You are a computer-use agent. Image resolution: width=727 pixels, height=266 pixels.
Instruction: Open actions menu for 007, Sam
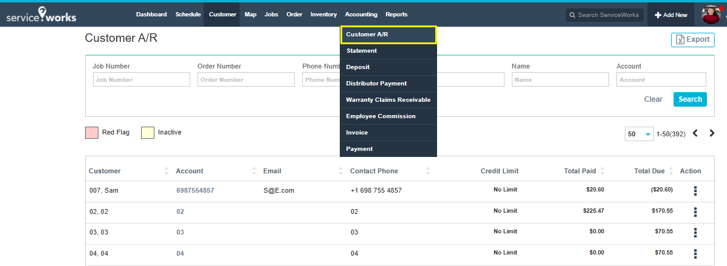pyautogui.click(x=695, y=191)
